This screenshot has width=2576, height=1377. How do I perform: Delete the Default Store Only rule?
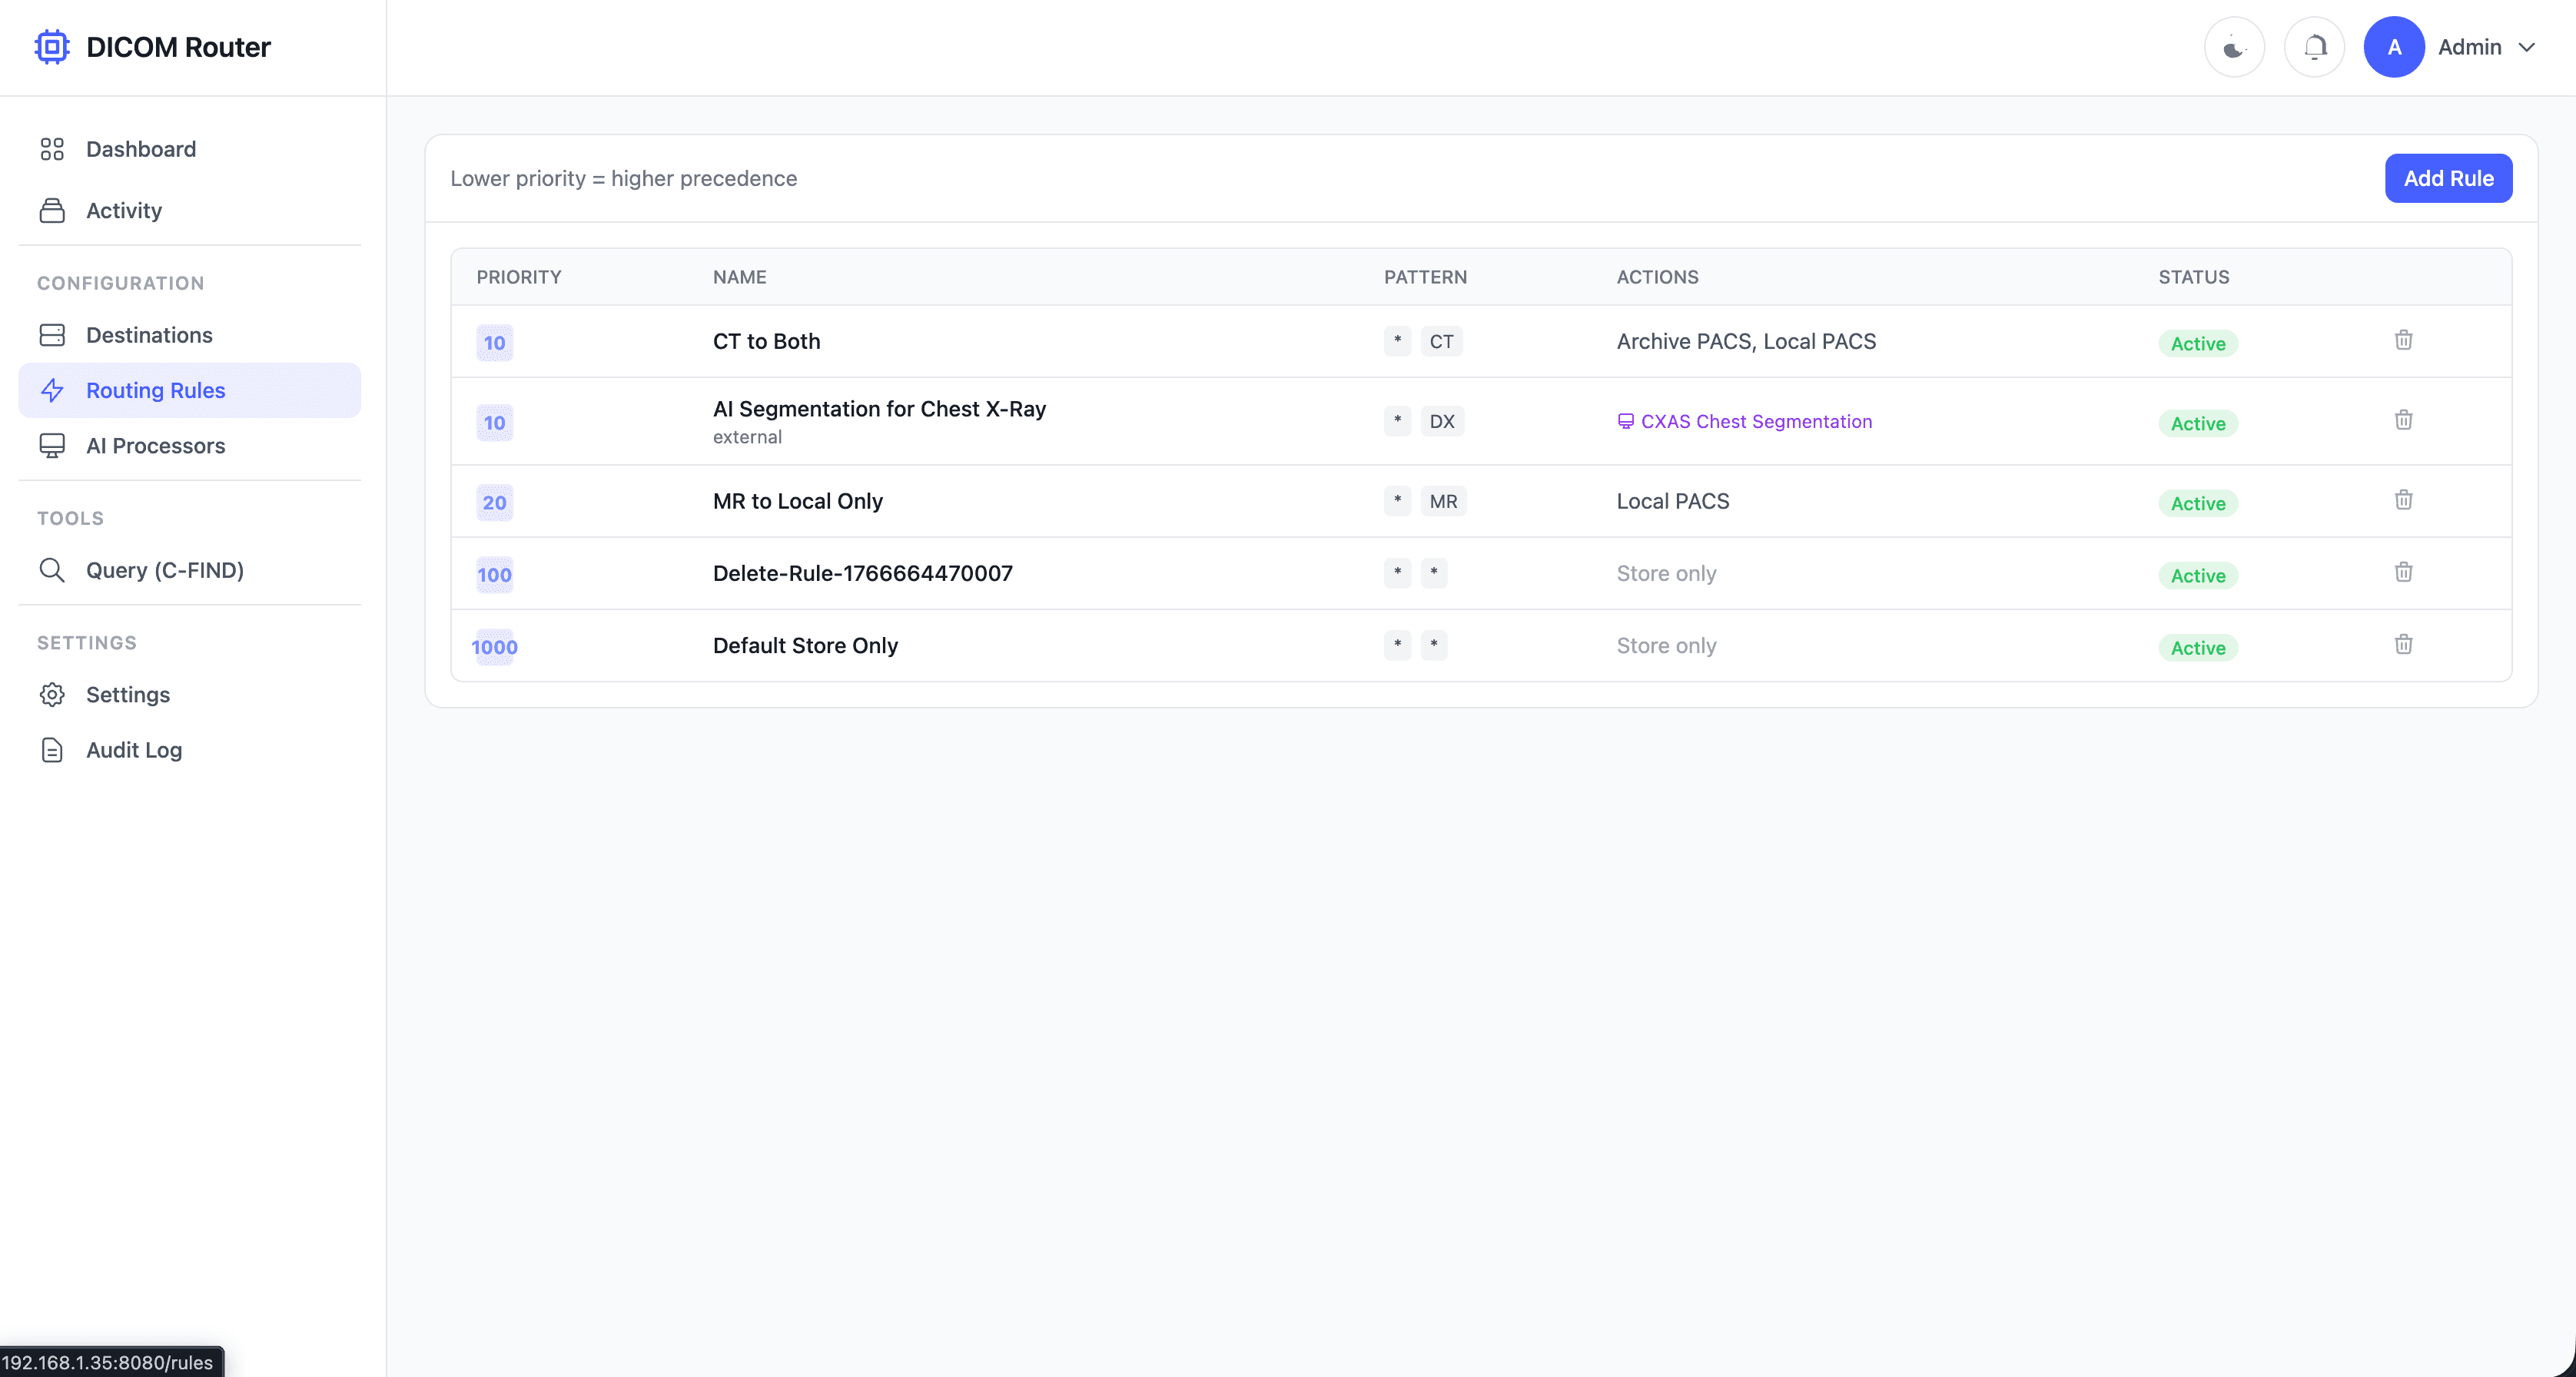point(2403,644)
